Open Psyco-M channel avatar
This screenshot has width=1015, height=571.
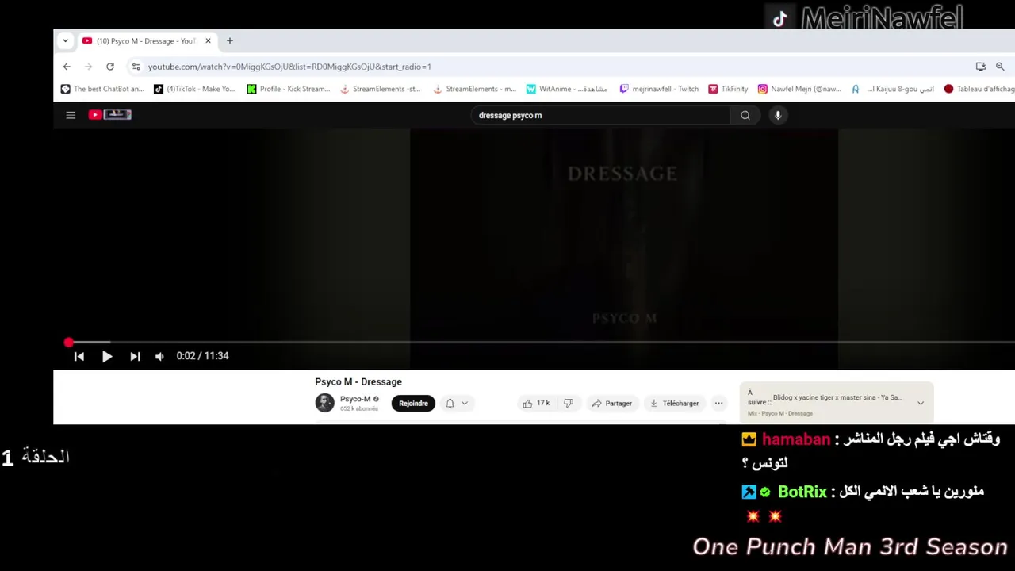point(324,403)
